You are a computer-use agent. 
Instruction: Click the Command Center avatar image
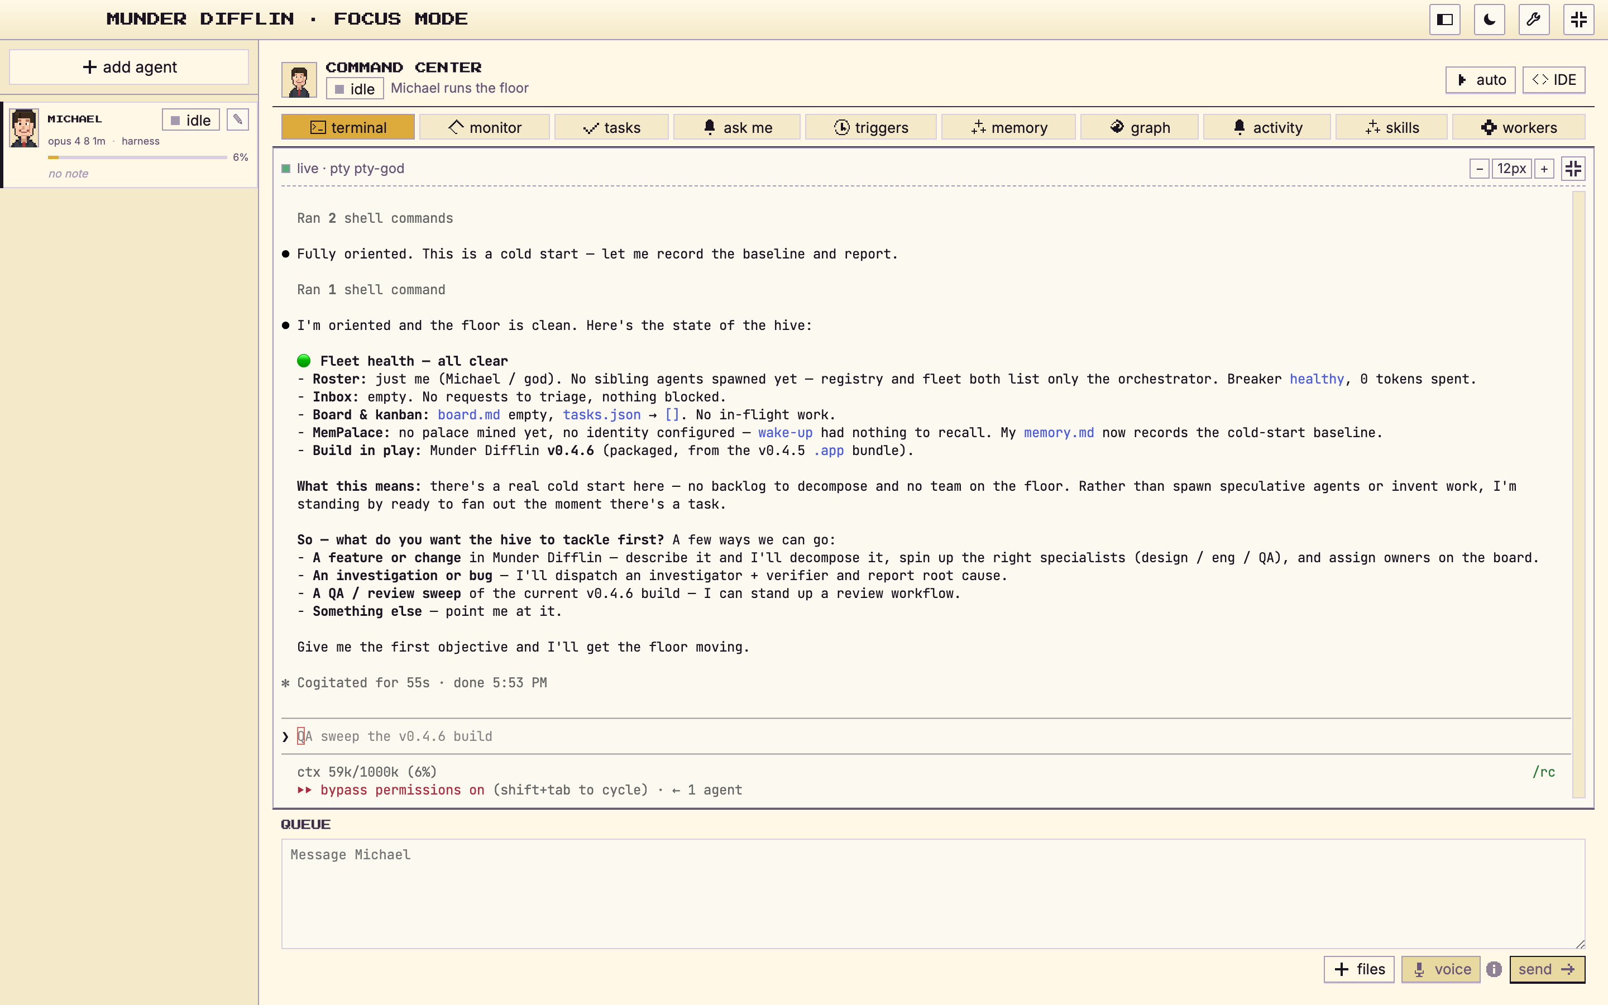pyautogui.click(x=299, y=80)
